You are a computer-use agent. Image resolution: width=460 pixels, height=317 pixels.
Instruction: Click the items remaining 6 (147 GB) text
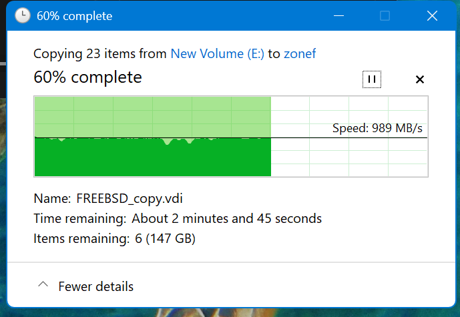pos(162,238)
